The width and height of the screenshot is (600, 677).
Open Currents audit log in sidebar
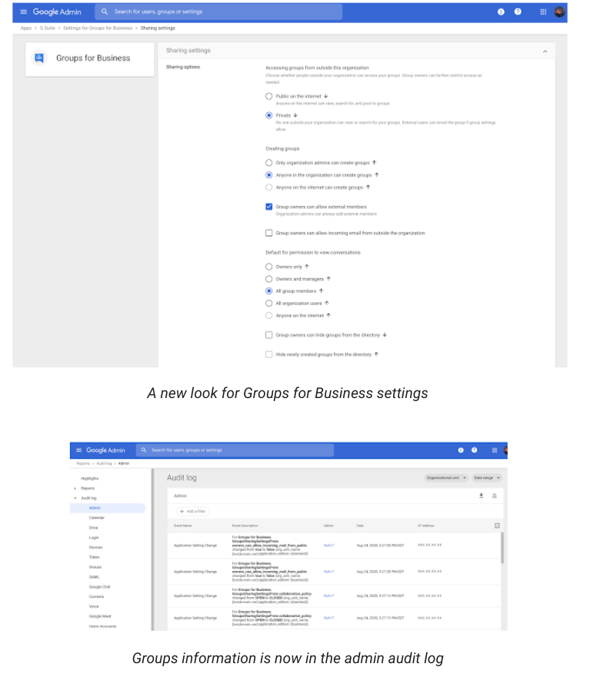tap(96, 596)
